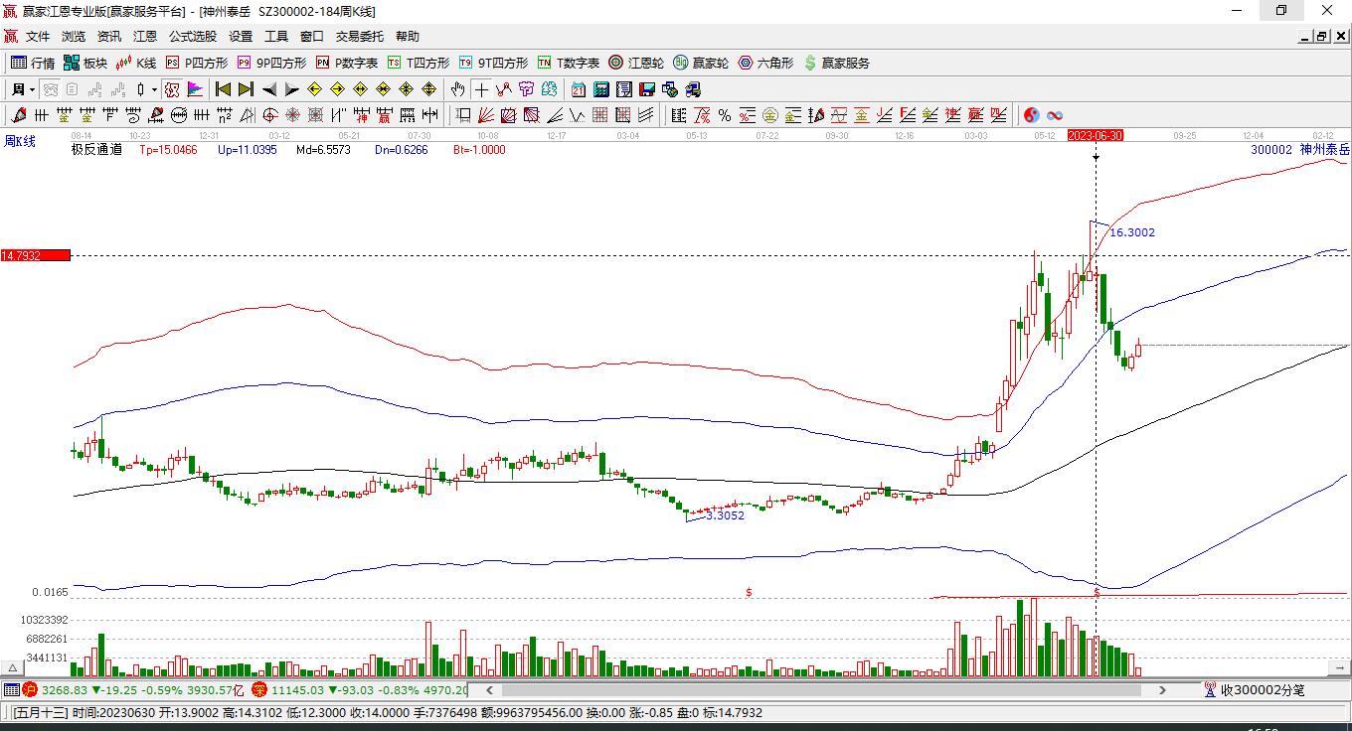
Task: Launch the 赢家轮 wheel tool
Action: point(701,63)
